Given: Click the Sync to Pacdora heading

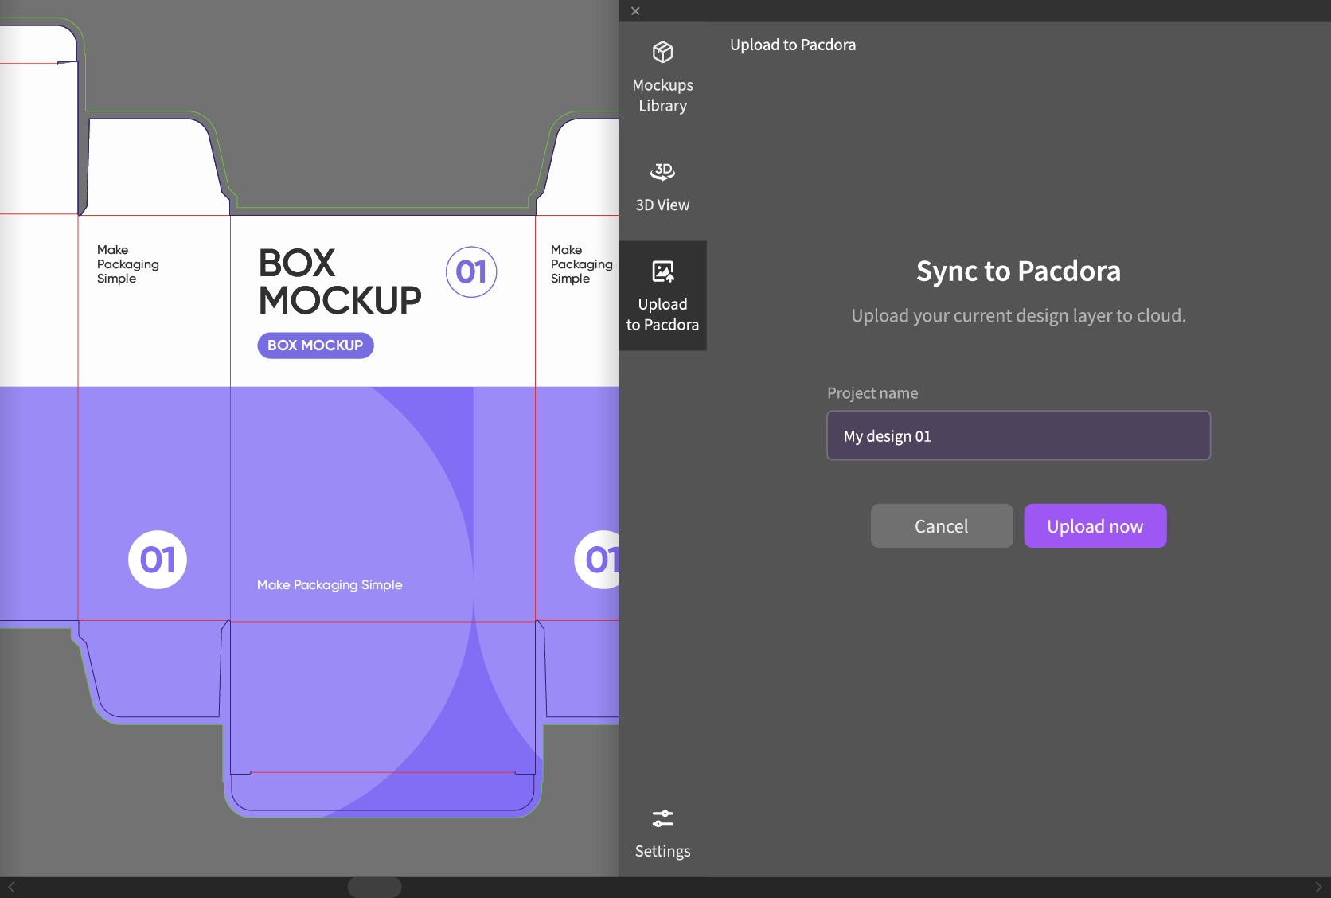Looking at the screenshot, I should 1018,271.
